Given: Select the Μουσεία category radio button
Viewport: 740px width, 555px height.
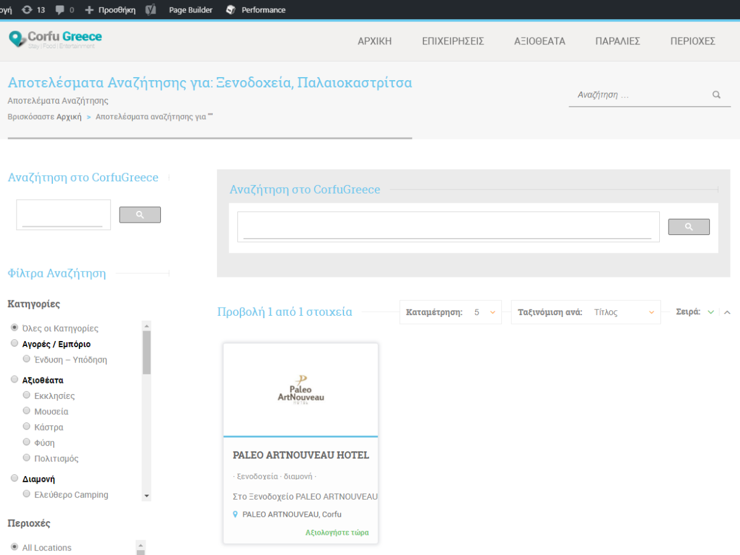Looking at the screenshot, I should point(27,411).
